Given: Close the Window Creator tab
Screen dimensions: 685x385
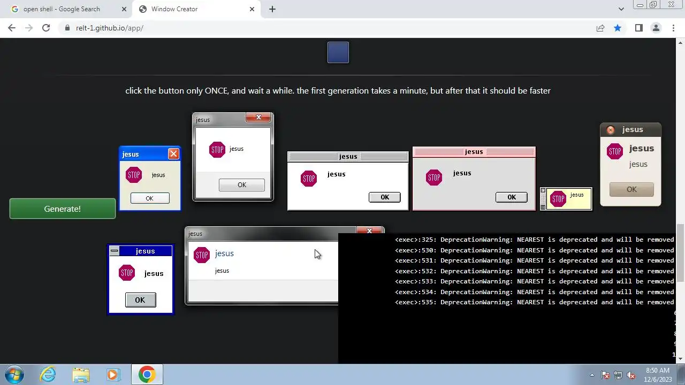Looking at the screenshot, I should (252, 9).
